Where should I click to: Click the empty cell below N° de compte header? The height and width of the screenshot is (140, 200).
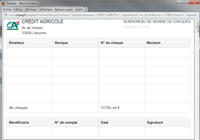point(76,132)
